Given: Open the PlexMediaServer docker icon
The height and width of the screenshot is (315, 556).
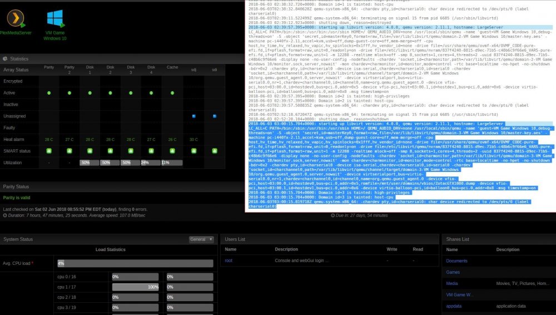Looking at the screenshot, I should point(15,18).
